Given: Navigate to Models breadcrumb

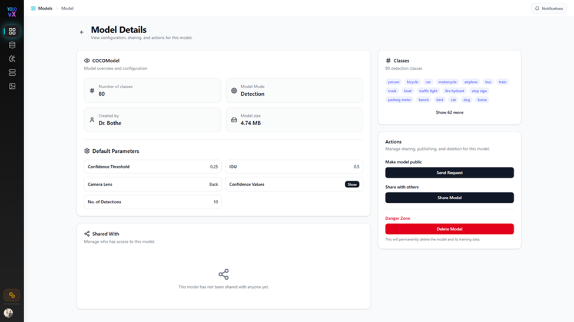Looking at the screenshot, I should pyautogui.click(x=45, y=8).
